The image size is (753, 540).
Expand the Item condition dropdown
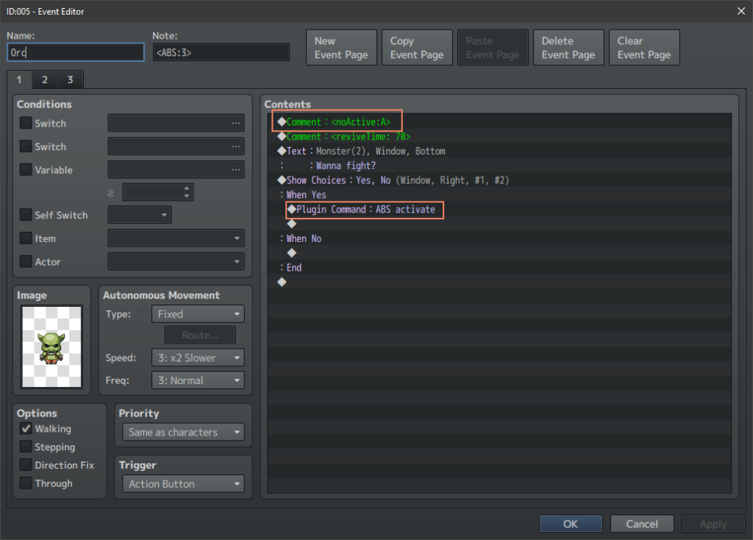pyautogui.click(x=176, y=238)
